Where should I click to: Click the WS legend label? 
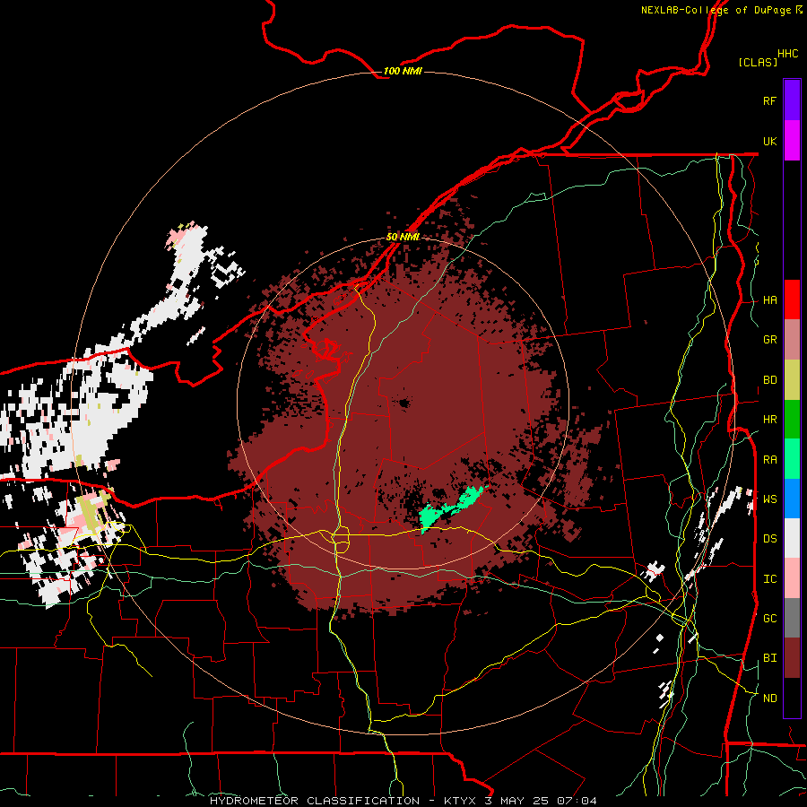tap(769, 499)
